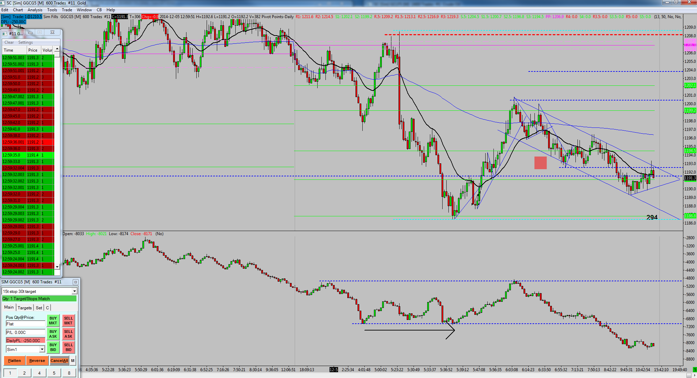Click the DailyPL: -250.00C field

tap(26, 340)
